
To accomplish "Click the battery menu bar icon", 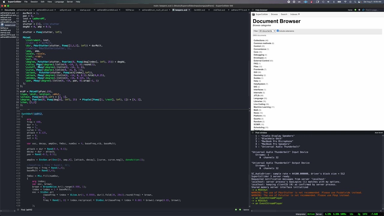I will 339,2.
